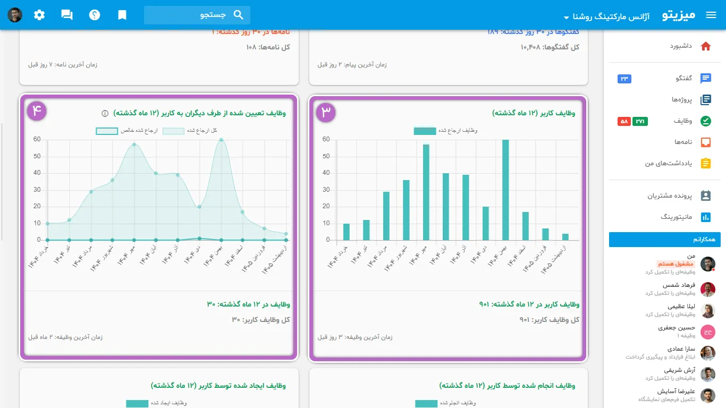726x408 pixels.
Task: Open the مانیتورینگ chart icon
Action: tap(706, 217)
